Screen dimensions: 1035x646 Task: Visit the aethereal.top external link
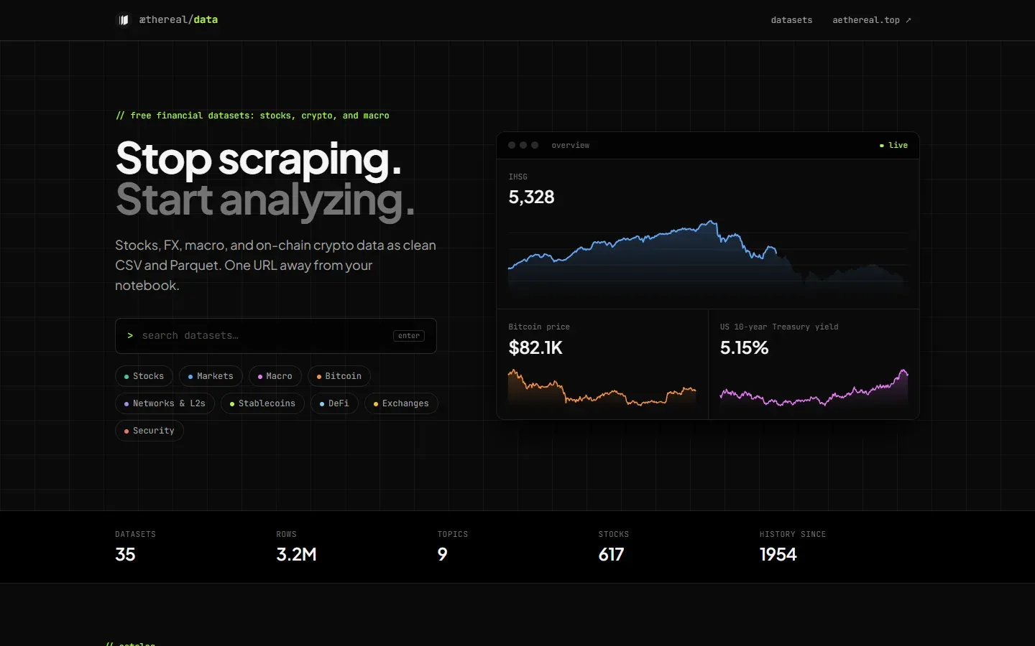[871, 20]
